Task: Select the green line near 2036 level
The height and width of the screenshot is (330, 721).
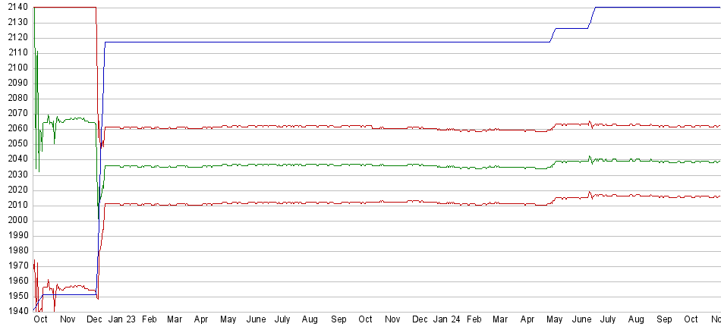Action: [304, 165]
